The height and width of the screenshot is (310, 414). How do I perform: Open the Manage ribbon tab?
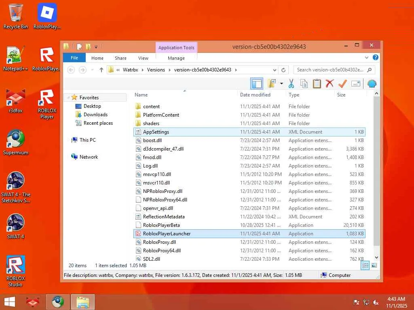coord(176,58)
